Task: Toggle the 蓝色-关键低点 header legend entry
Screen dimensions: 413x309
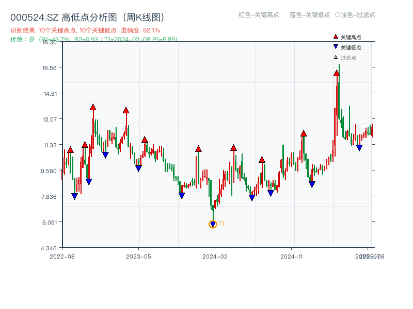Action: tap(310, 15)
